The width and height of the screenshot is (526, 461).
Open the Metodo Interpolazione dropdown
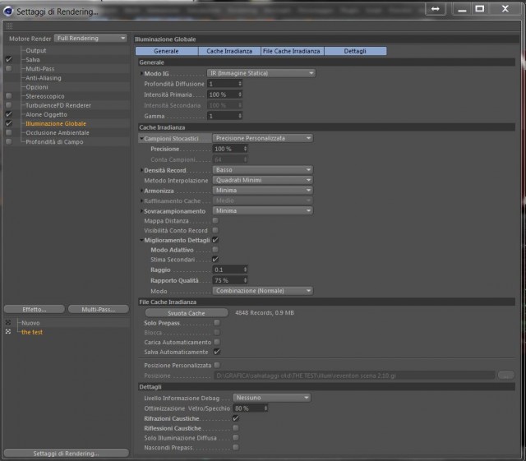(x=263, y=180)
